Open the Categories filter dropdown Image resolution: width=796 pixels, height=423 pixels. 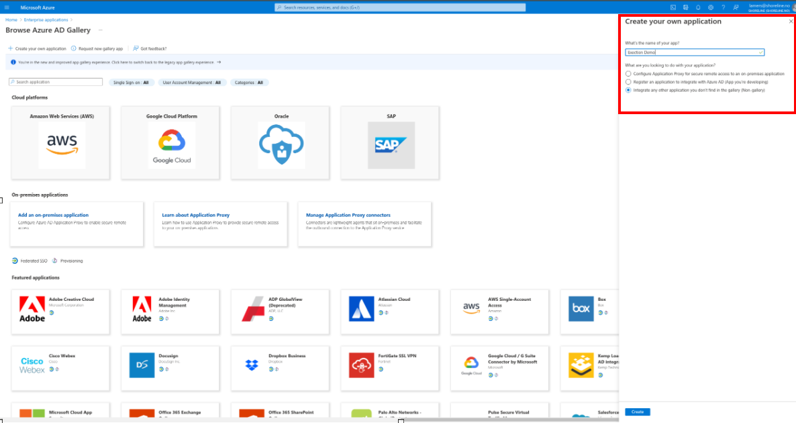[x=249, y=83]
